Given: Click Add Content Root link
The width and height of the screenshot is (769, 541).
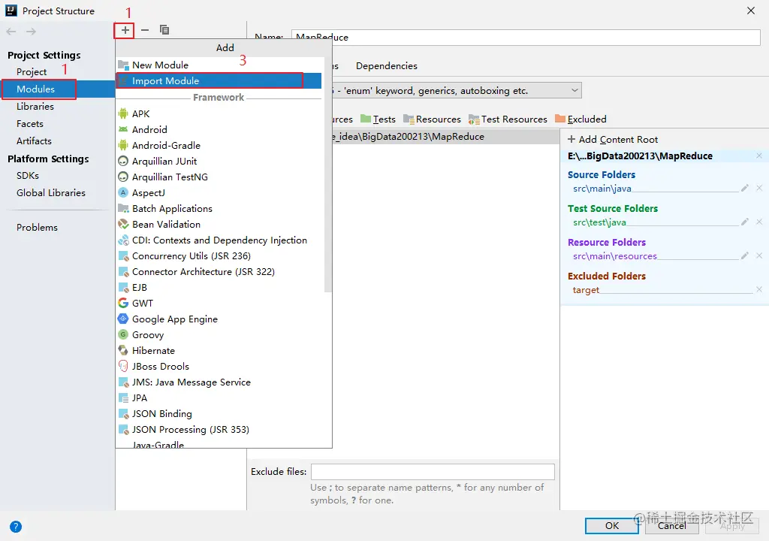Looking at the screenshot, I should point(613,140).
